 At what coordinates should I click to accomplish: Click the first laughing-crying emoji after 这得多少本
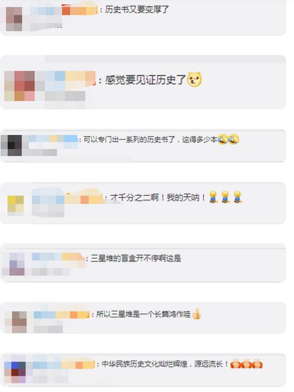[223, 139]
